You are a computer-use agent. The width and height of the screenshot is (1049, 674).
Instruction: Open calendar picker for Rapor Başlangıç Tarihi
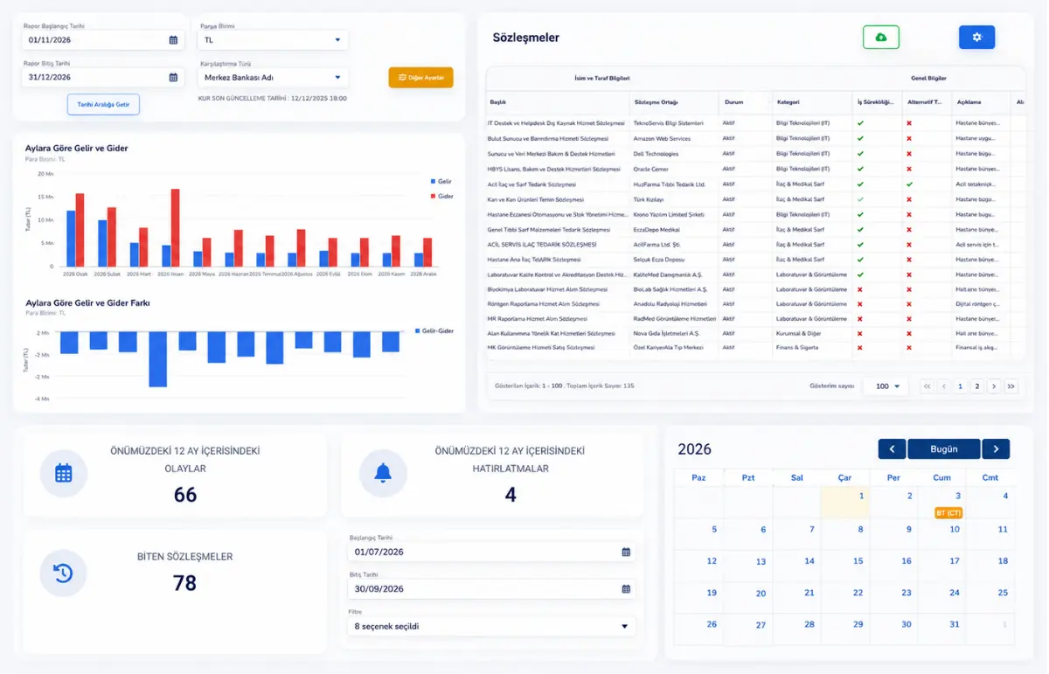tap(173, 40)
